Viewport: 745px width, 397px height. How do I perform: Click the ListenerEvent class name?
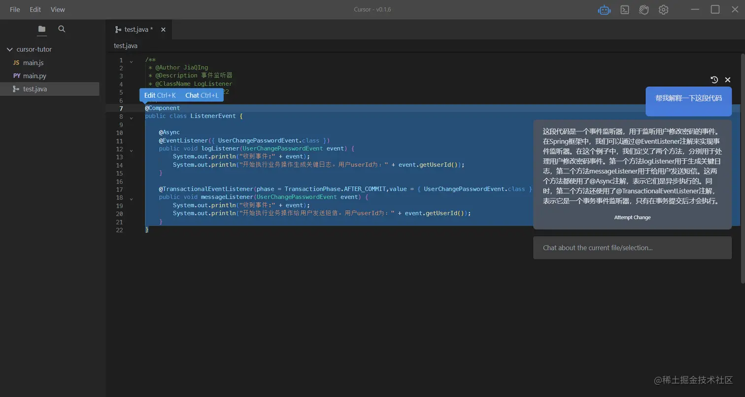[x=213, y=116]
